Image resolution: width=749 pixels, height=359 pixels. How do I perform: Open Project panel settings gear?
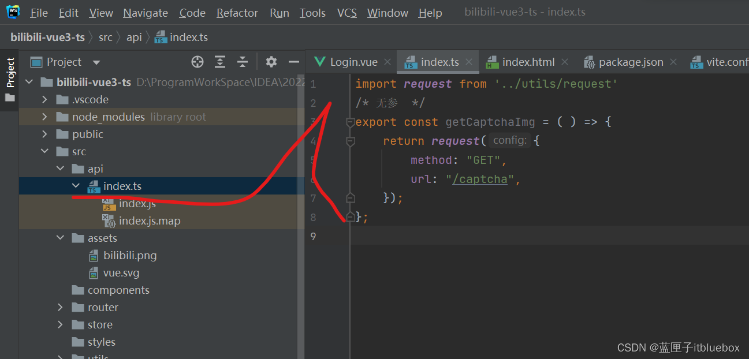[271, 62]
